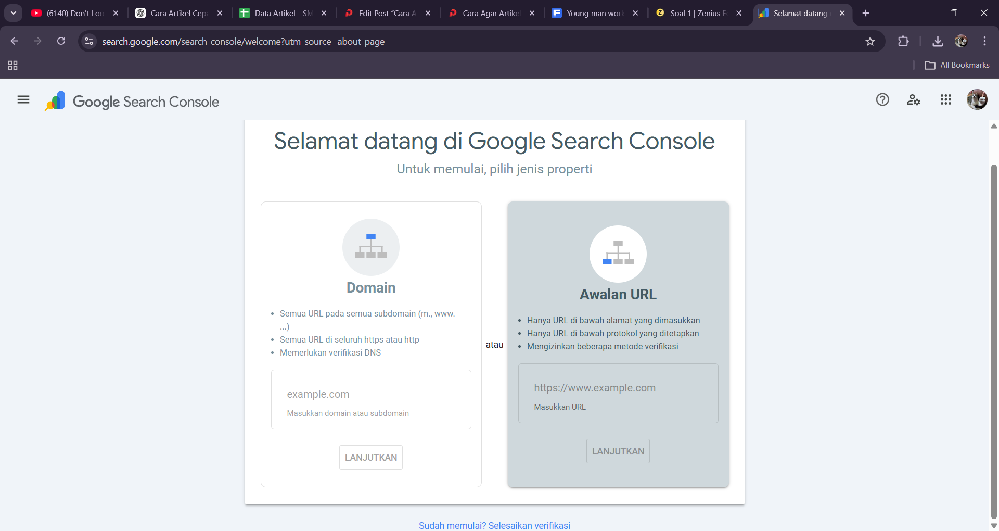The width and height of the screenshot is (999, 531).
Task: Select the Domain property type icon
Action: [371, 247]
